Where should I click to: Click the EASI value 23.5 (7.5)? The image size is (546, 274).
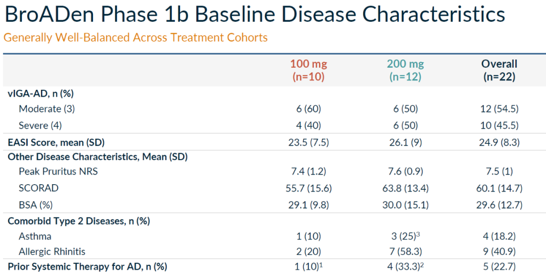click(x=308, y=142)
